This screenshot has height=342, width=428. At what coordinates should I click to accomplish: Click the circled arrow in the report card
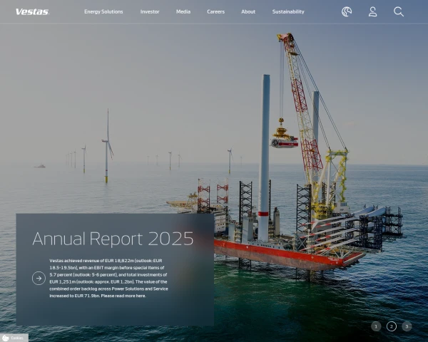click(x=39, y=279)
